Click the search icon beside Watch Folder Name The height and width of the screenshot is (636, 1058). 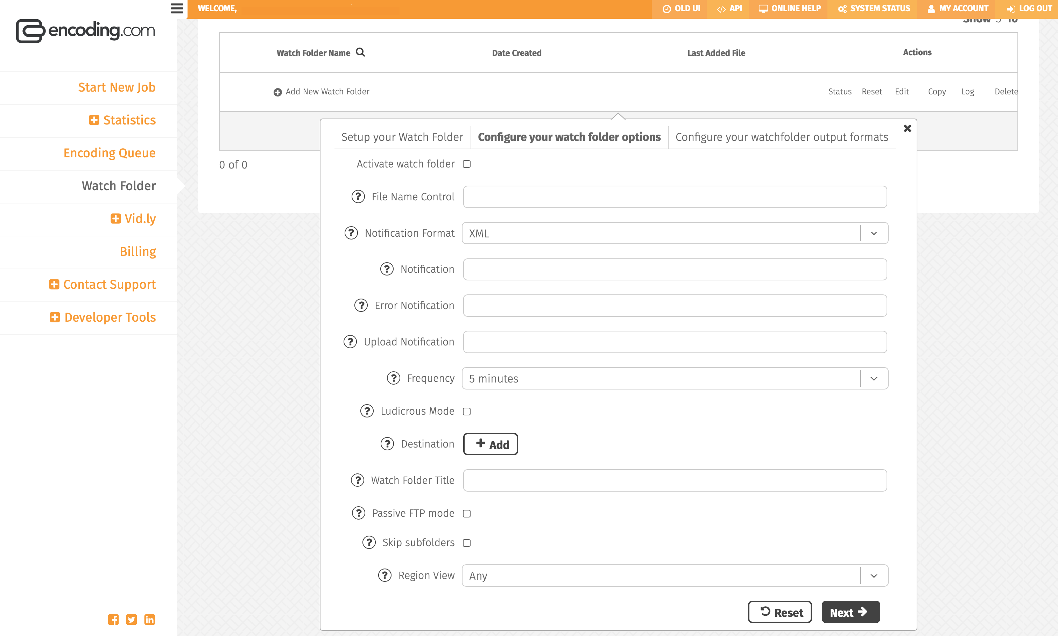(360, 52)
